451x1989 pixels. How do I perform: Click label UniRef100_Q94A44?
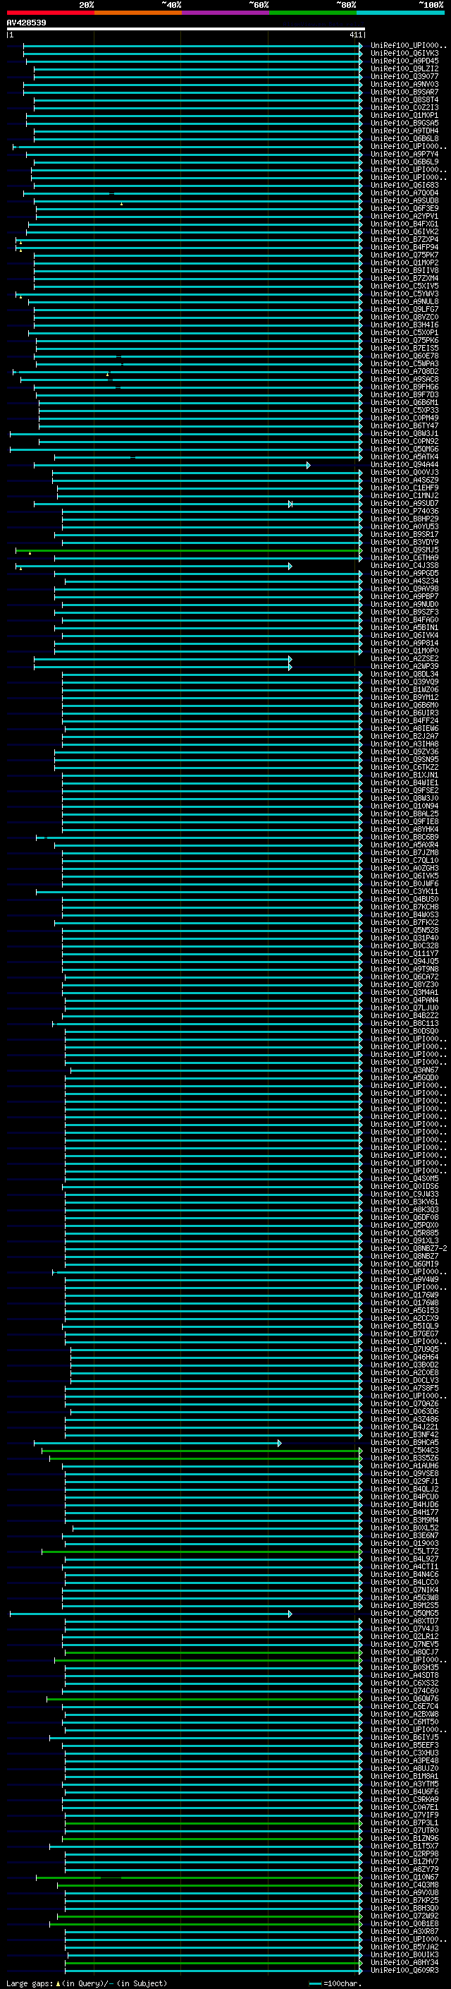[x=404, y=465]
